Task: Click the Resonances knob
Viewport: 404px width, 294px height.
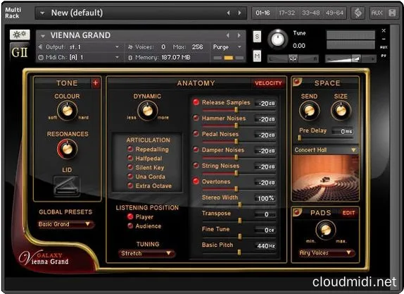Action: pyautogui.click(x=68, y=149)
